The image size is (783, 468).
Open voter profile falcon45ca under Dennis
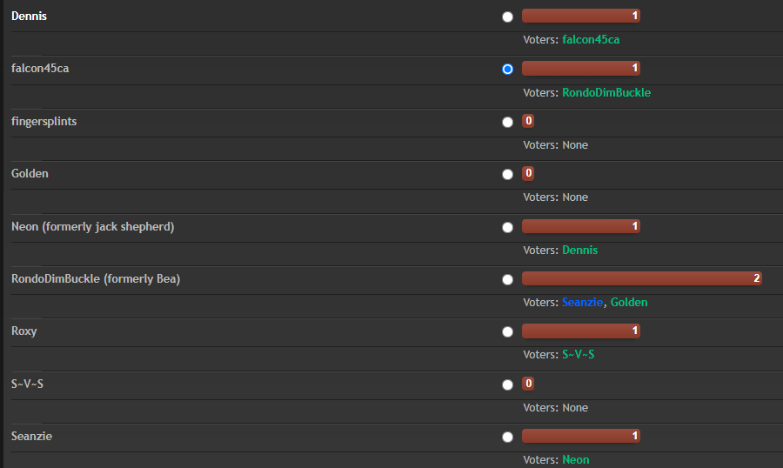(591, 39)
